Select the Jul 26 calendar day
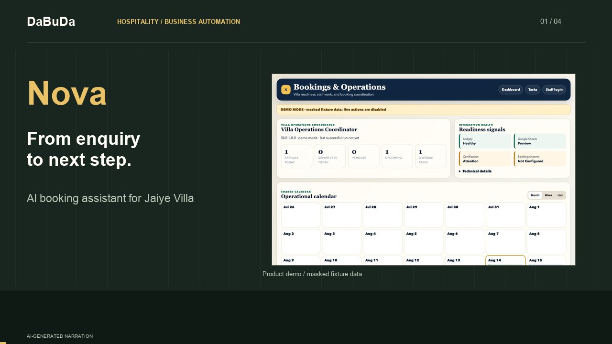 pos(300,215)
